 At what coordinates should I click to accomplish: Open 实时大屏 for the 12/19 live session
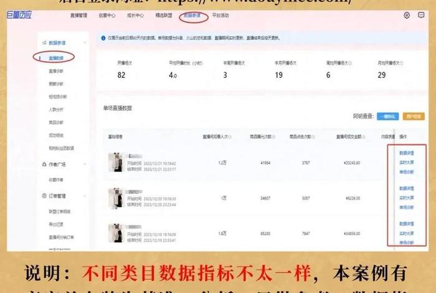407,233
